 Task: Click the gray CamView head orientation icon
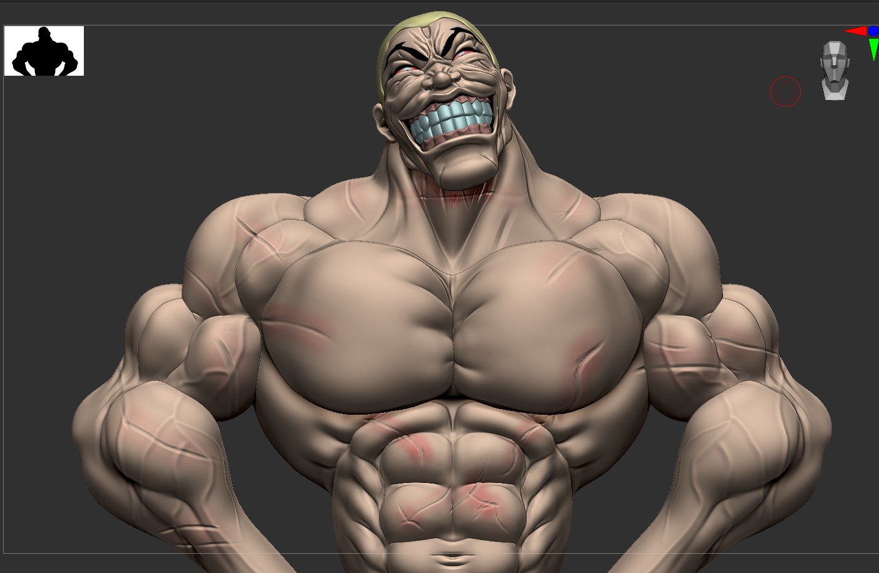[x=834, y=70]
